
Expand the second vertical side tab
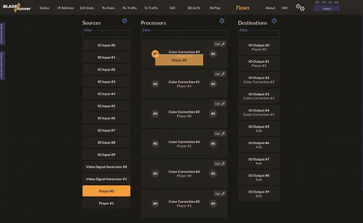tap(2, 66)
